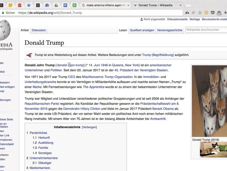Open 45. Präsident der Vereinigten Staaten link
Screen dimensions: 227x171
(141, 70)
